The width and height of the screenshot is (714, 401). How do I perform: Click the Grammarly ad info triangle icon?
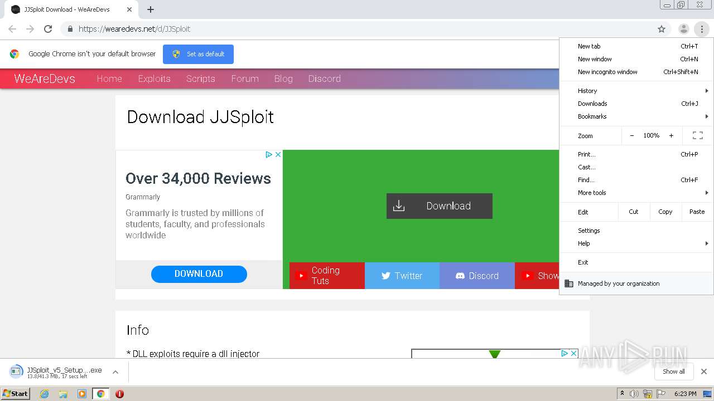[x=268, y=154]
